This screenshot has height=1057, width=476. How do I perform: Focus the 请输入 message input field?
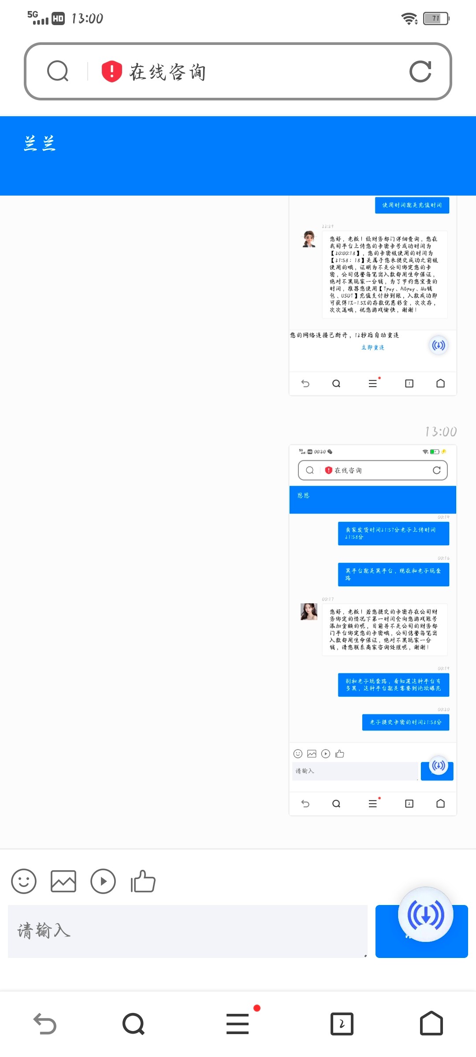click(x=188, y=931)
